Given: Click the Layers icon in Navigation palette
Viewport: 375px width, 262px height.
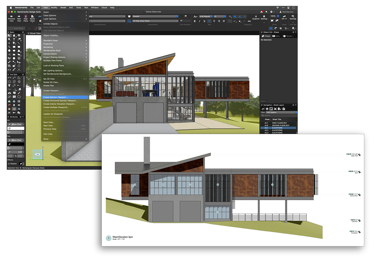Looking at the screenshot, I should pos(267,109).
